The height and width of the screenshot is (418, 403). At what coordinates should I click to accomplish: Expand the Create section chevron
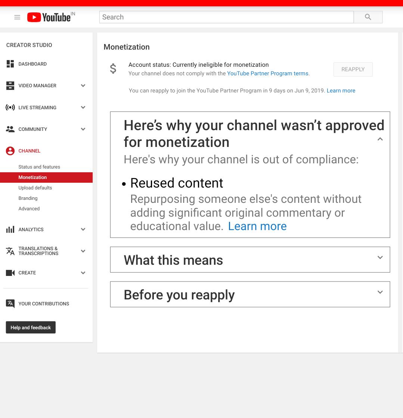(x=83, y=273)
